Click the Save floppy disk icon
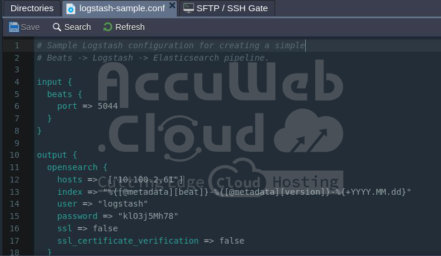Screen dimensions: 441x256 click(x=14, y=27)
